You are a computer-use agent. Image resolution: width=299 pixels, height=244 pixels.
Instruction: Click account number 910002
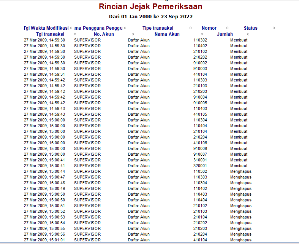pos(200,63)
